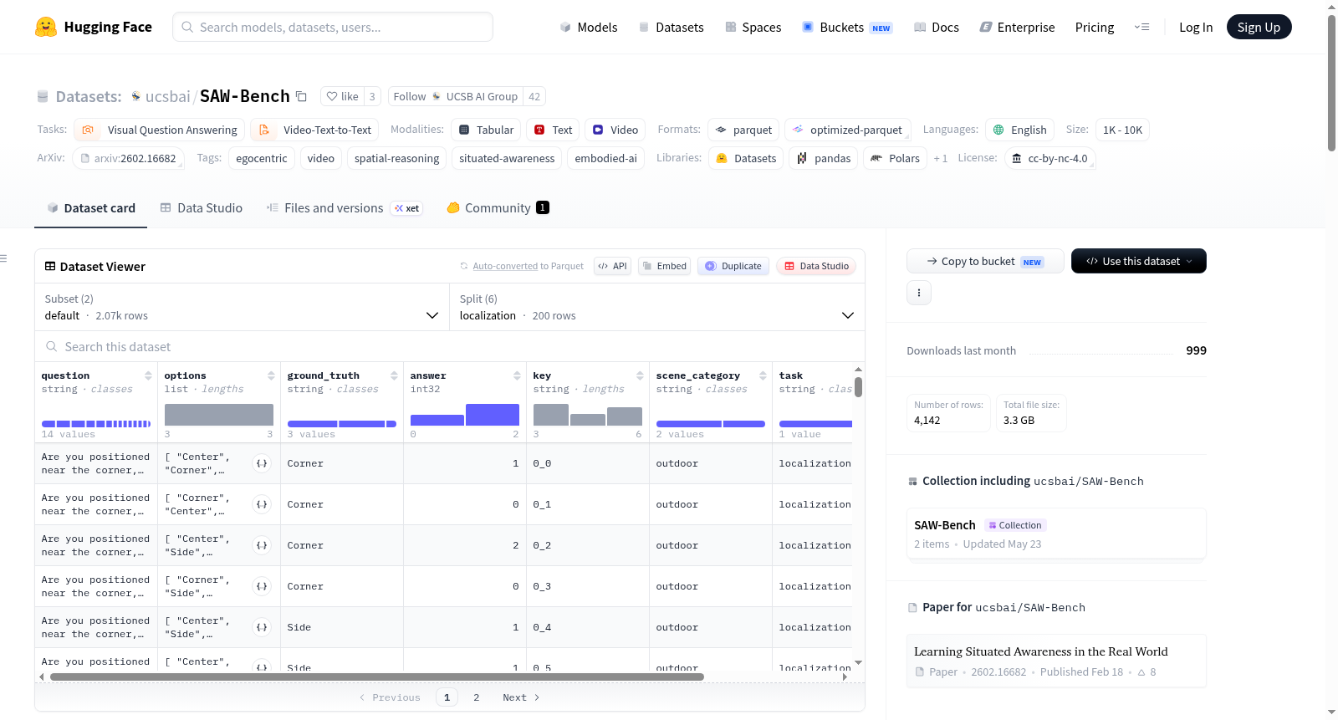Expand options JSON cell in row 0_1
The width and height of the screenshot is (1338, 720).
262,504
